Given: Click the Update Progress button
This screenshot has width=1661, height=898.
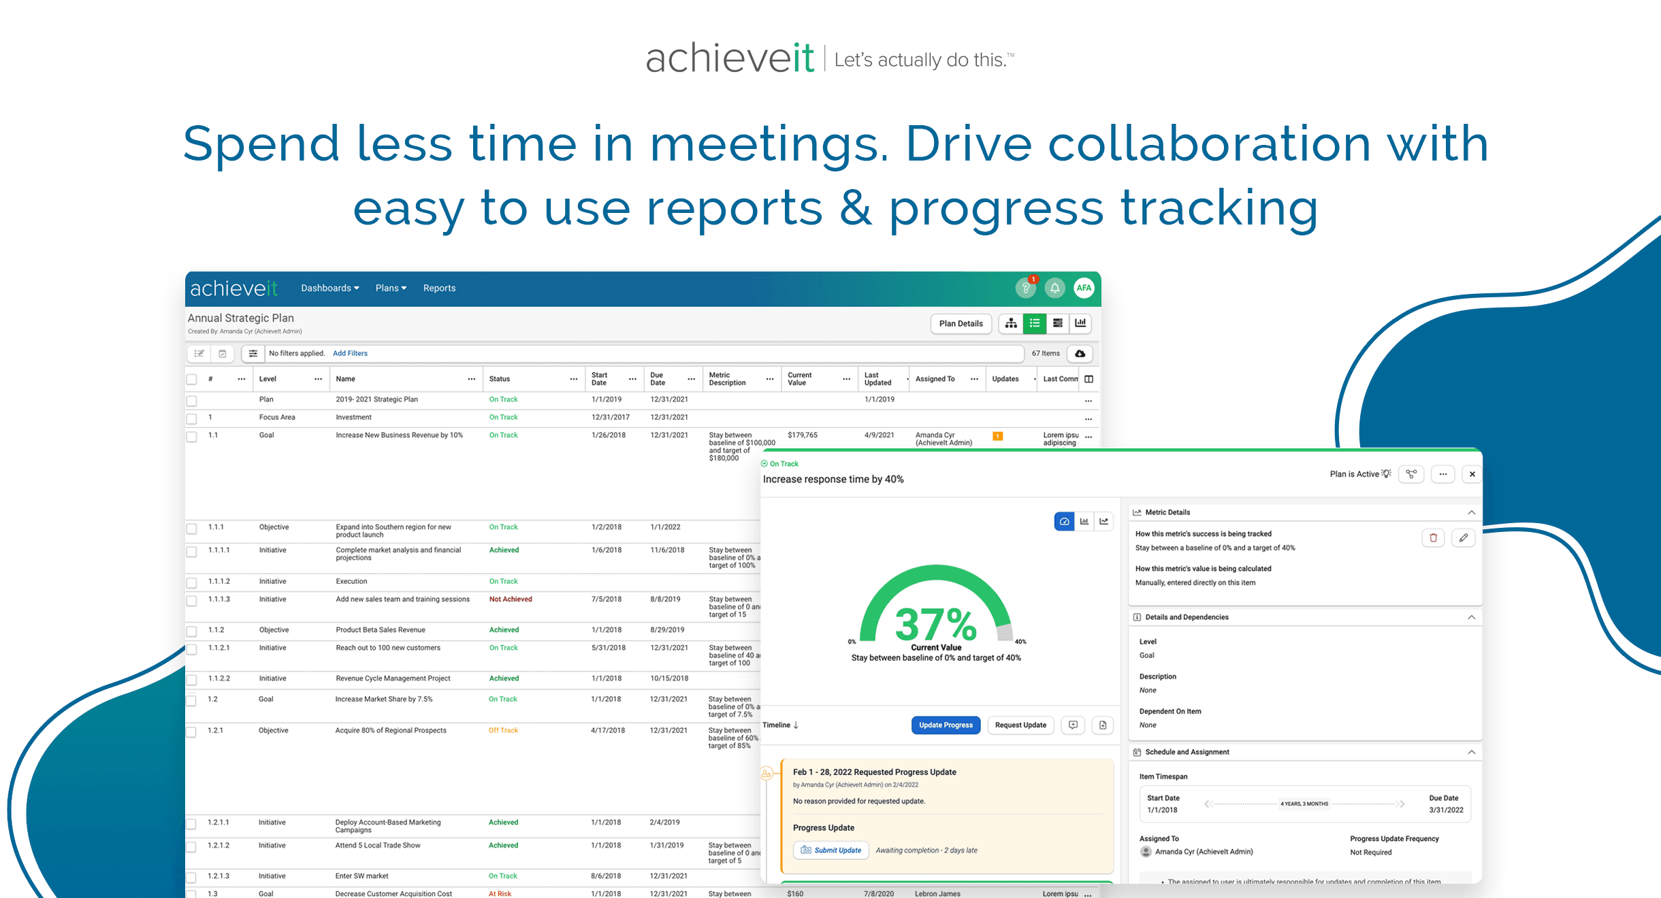Looking at the screenshot, I should click(946, 725).
